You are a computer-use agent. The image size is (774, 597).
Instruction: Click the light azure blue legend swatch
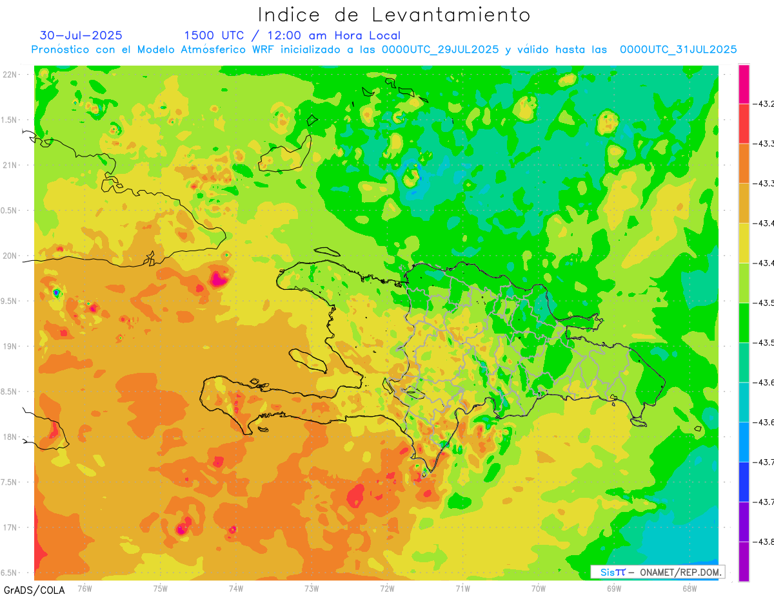[744, 442]
